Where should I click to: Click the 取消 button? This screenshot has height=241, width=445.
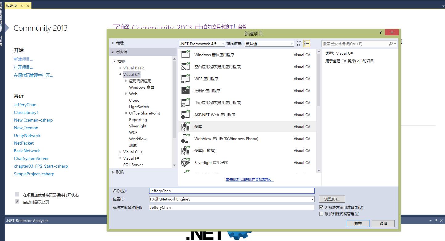tap(383, 224)
